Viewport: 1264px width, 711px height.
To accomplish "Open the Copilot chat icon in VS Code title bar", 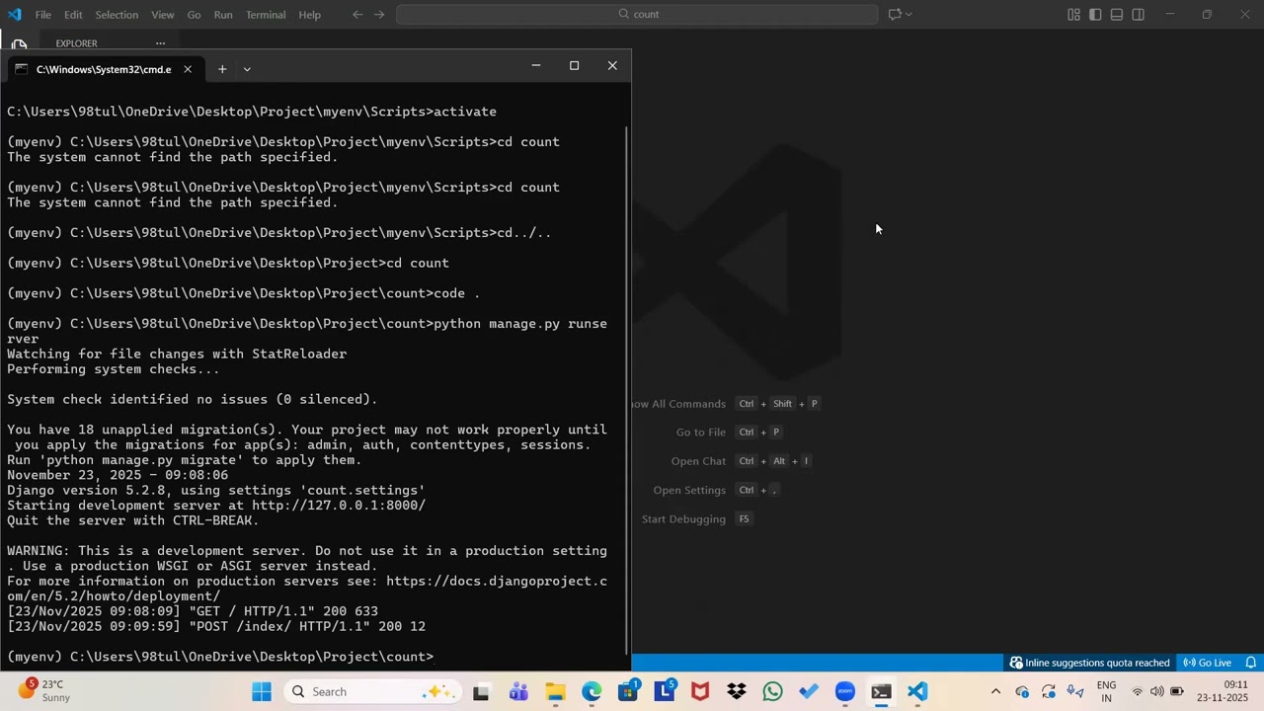I will 895,14.
